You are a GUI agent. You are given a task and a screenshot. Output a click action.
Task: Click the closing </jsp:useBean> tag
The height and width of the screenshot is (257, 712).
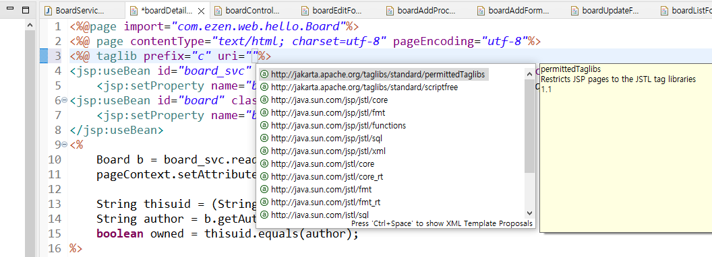pos(117,130)
